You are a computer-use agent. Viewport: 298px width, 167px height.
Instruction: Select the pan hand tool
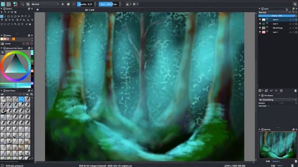30,24
